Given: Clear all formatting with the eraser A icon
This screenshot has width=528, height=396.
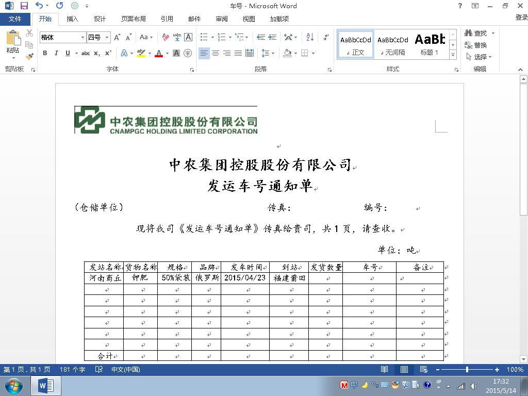Looking at the screenshot, I should click(x=166, y=37).
